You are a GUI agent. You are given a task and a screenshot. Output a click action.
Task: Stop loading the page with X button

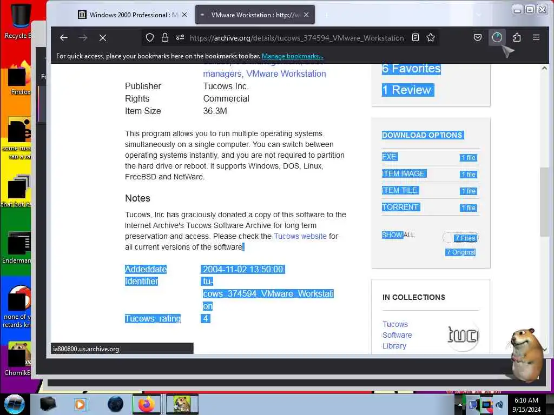point(103,38)
